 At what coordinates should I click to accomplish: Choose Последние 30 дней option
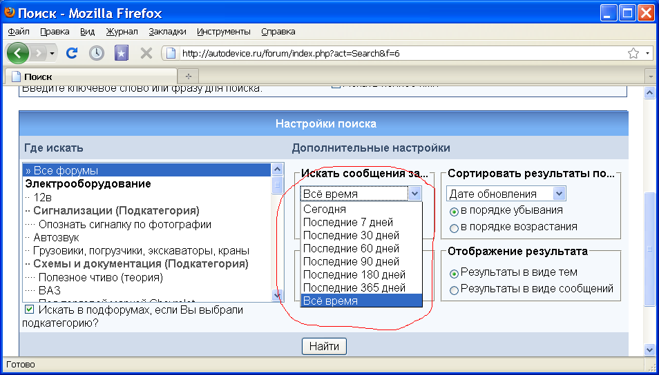click(361, 235)
